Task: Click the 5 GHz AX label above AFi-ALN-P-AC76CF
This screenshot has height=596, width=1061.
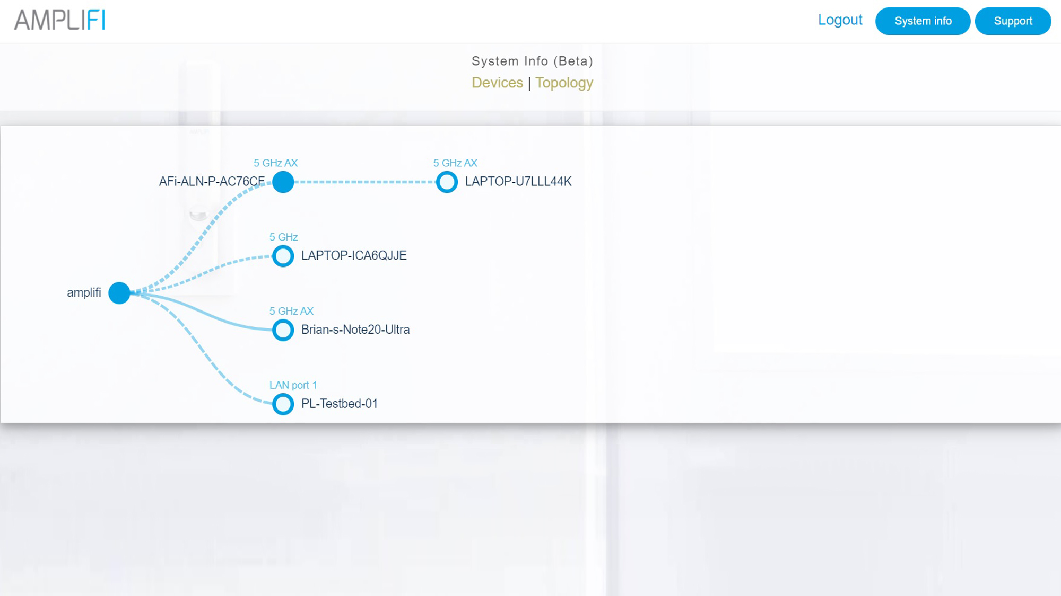Action: (275, 163)
